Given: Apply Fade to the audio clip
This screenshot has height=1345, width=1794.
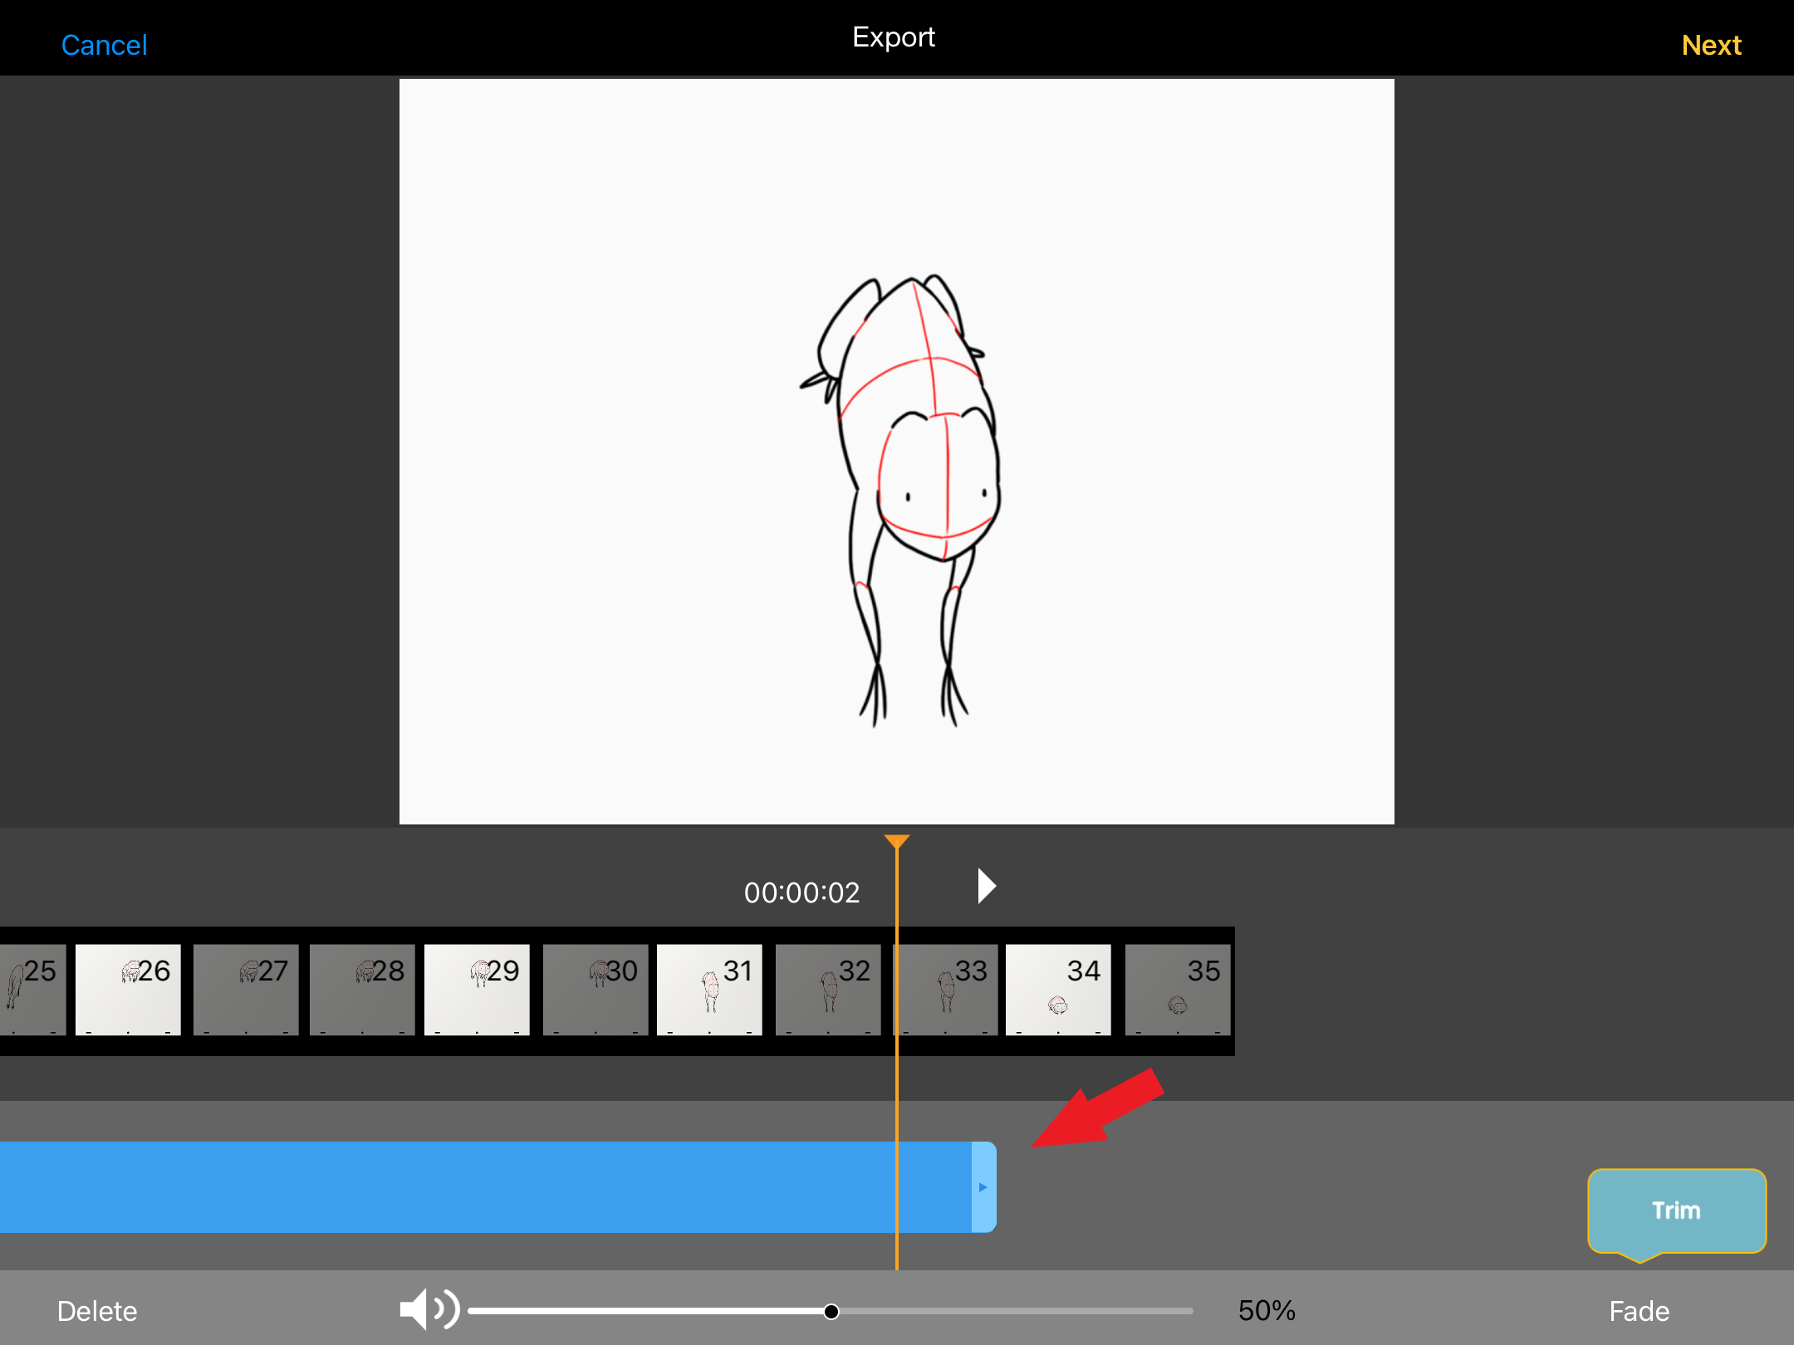Looking at the screenshot, I should click(x=1639, y=1311).
